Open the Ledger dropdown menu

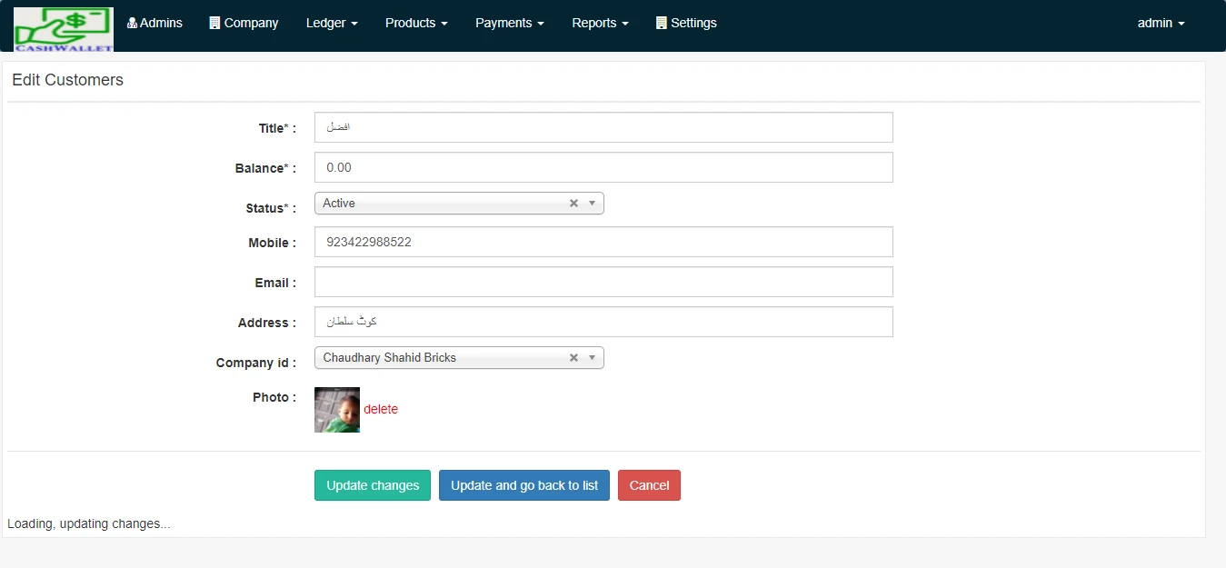tap(332, 23)
